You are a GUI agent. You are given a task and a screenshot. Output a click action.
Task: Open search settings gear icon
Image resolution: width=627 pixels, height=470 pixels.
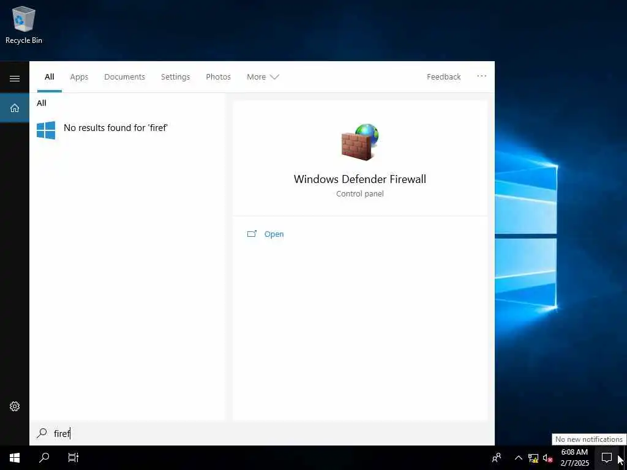coord(15,406)
